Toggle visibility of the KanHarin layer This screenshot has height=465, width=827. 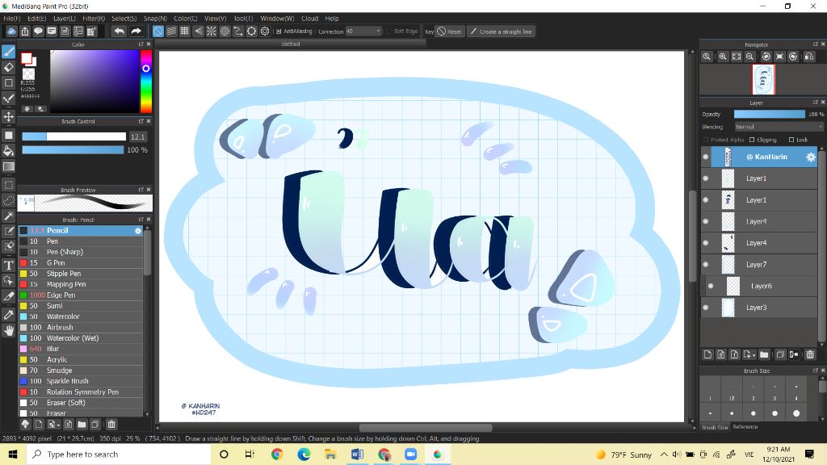[706, 157]
